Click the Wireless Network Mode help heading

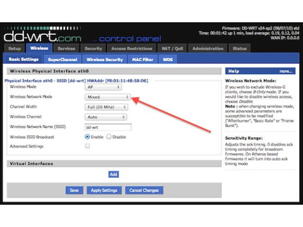pyautogui.click(x=250, y=81)
